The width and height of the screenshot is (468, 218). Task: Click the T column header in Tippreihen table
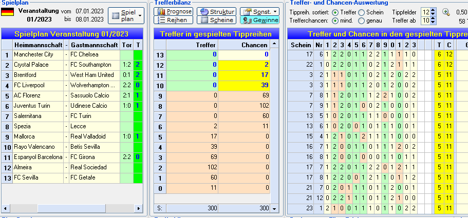point(439,45)
